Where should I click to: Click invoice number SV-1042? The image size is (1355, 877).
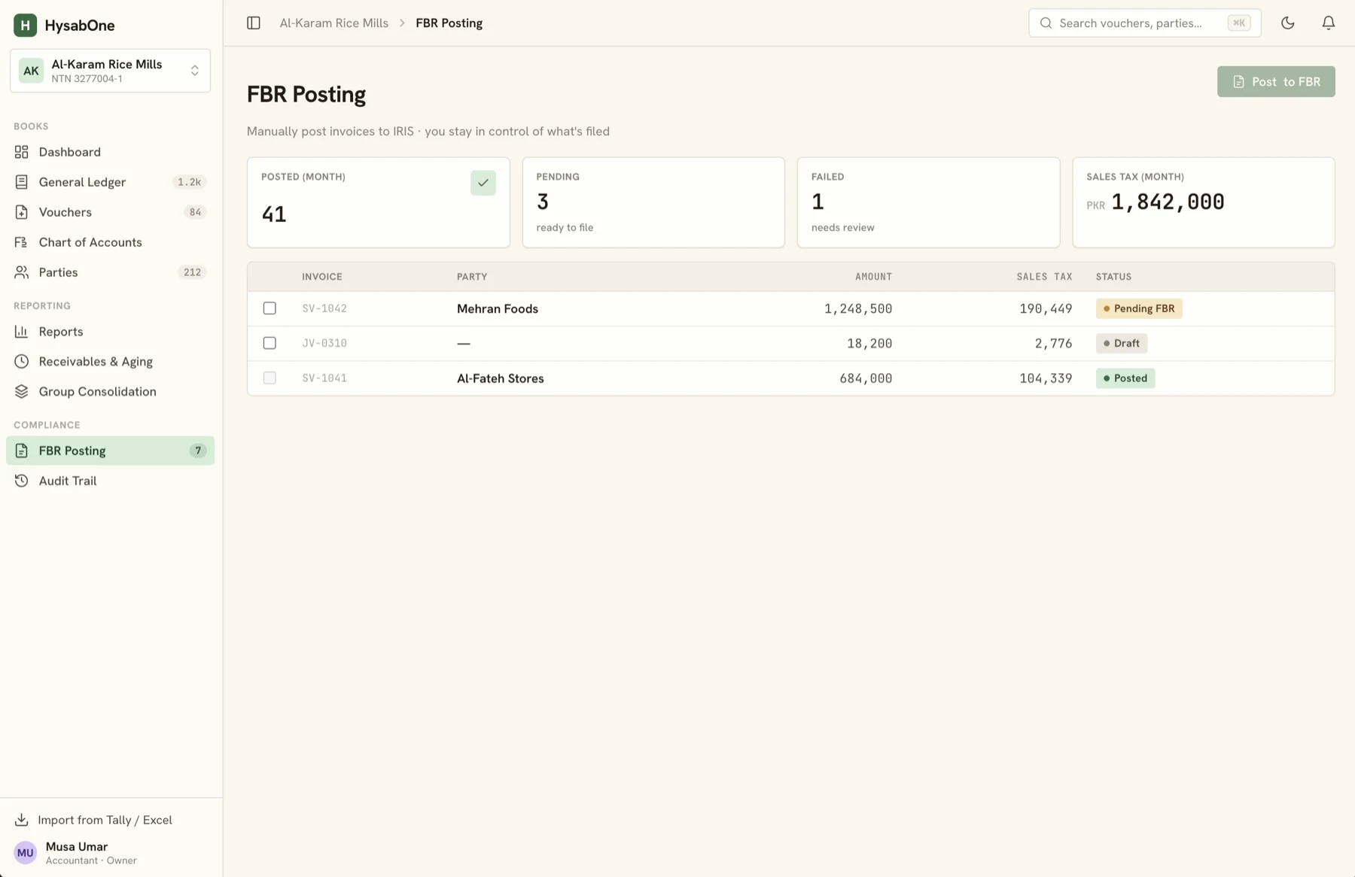click(x=324, y=308)
